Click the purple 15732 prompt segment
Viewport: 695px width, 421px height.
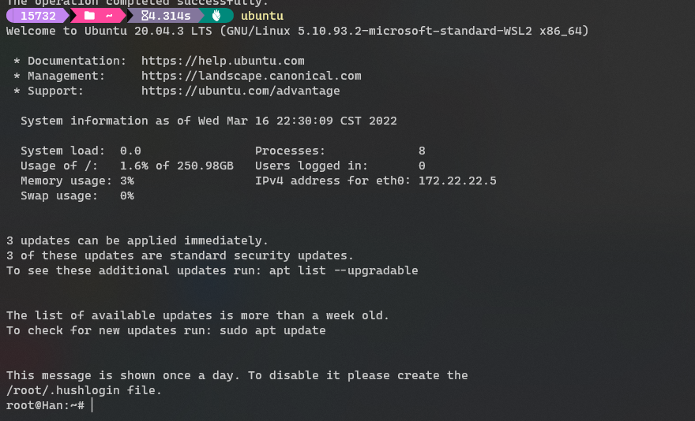tap(38, 16)
